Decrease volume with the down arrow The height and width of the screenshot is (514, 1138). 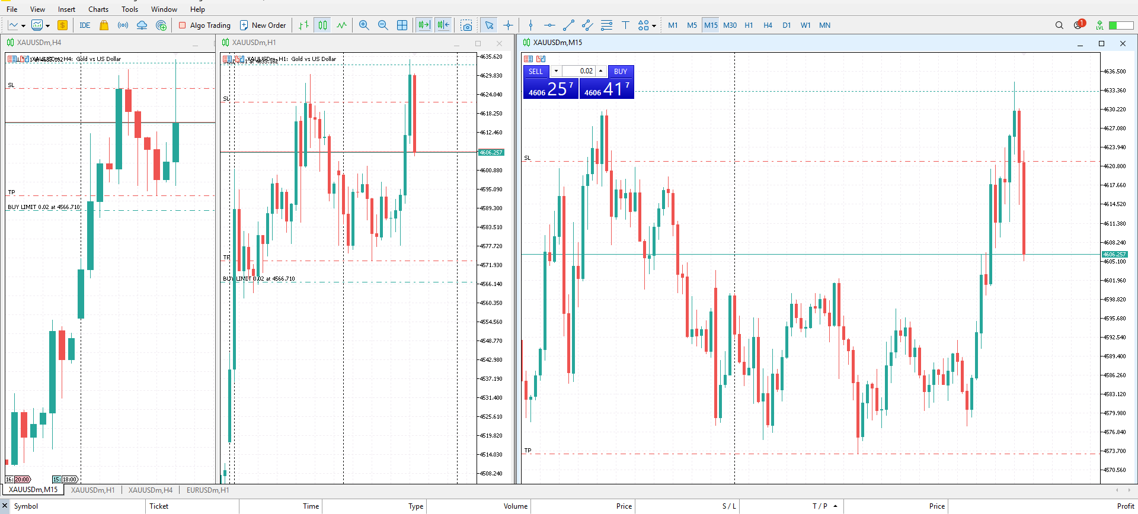556,71
